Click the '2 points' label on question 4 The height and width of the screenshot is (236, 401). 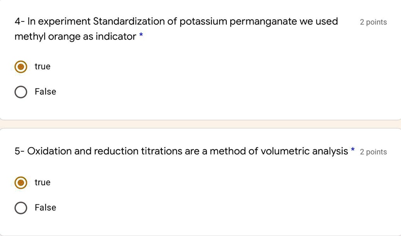[373, 22]
